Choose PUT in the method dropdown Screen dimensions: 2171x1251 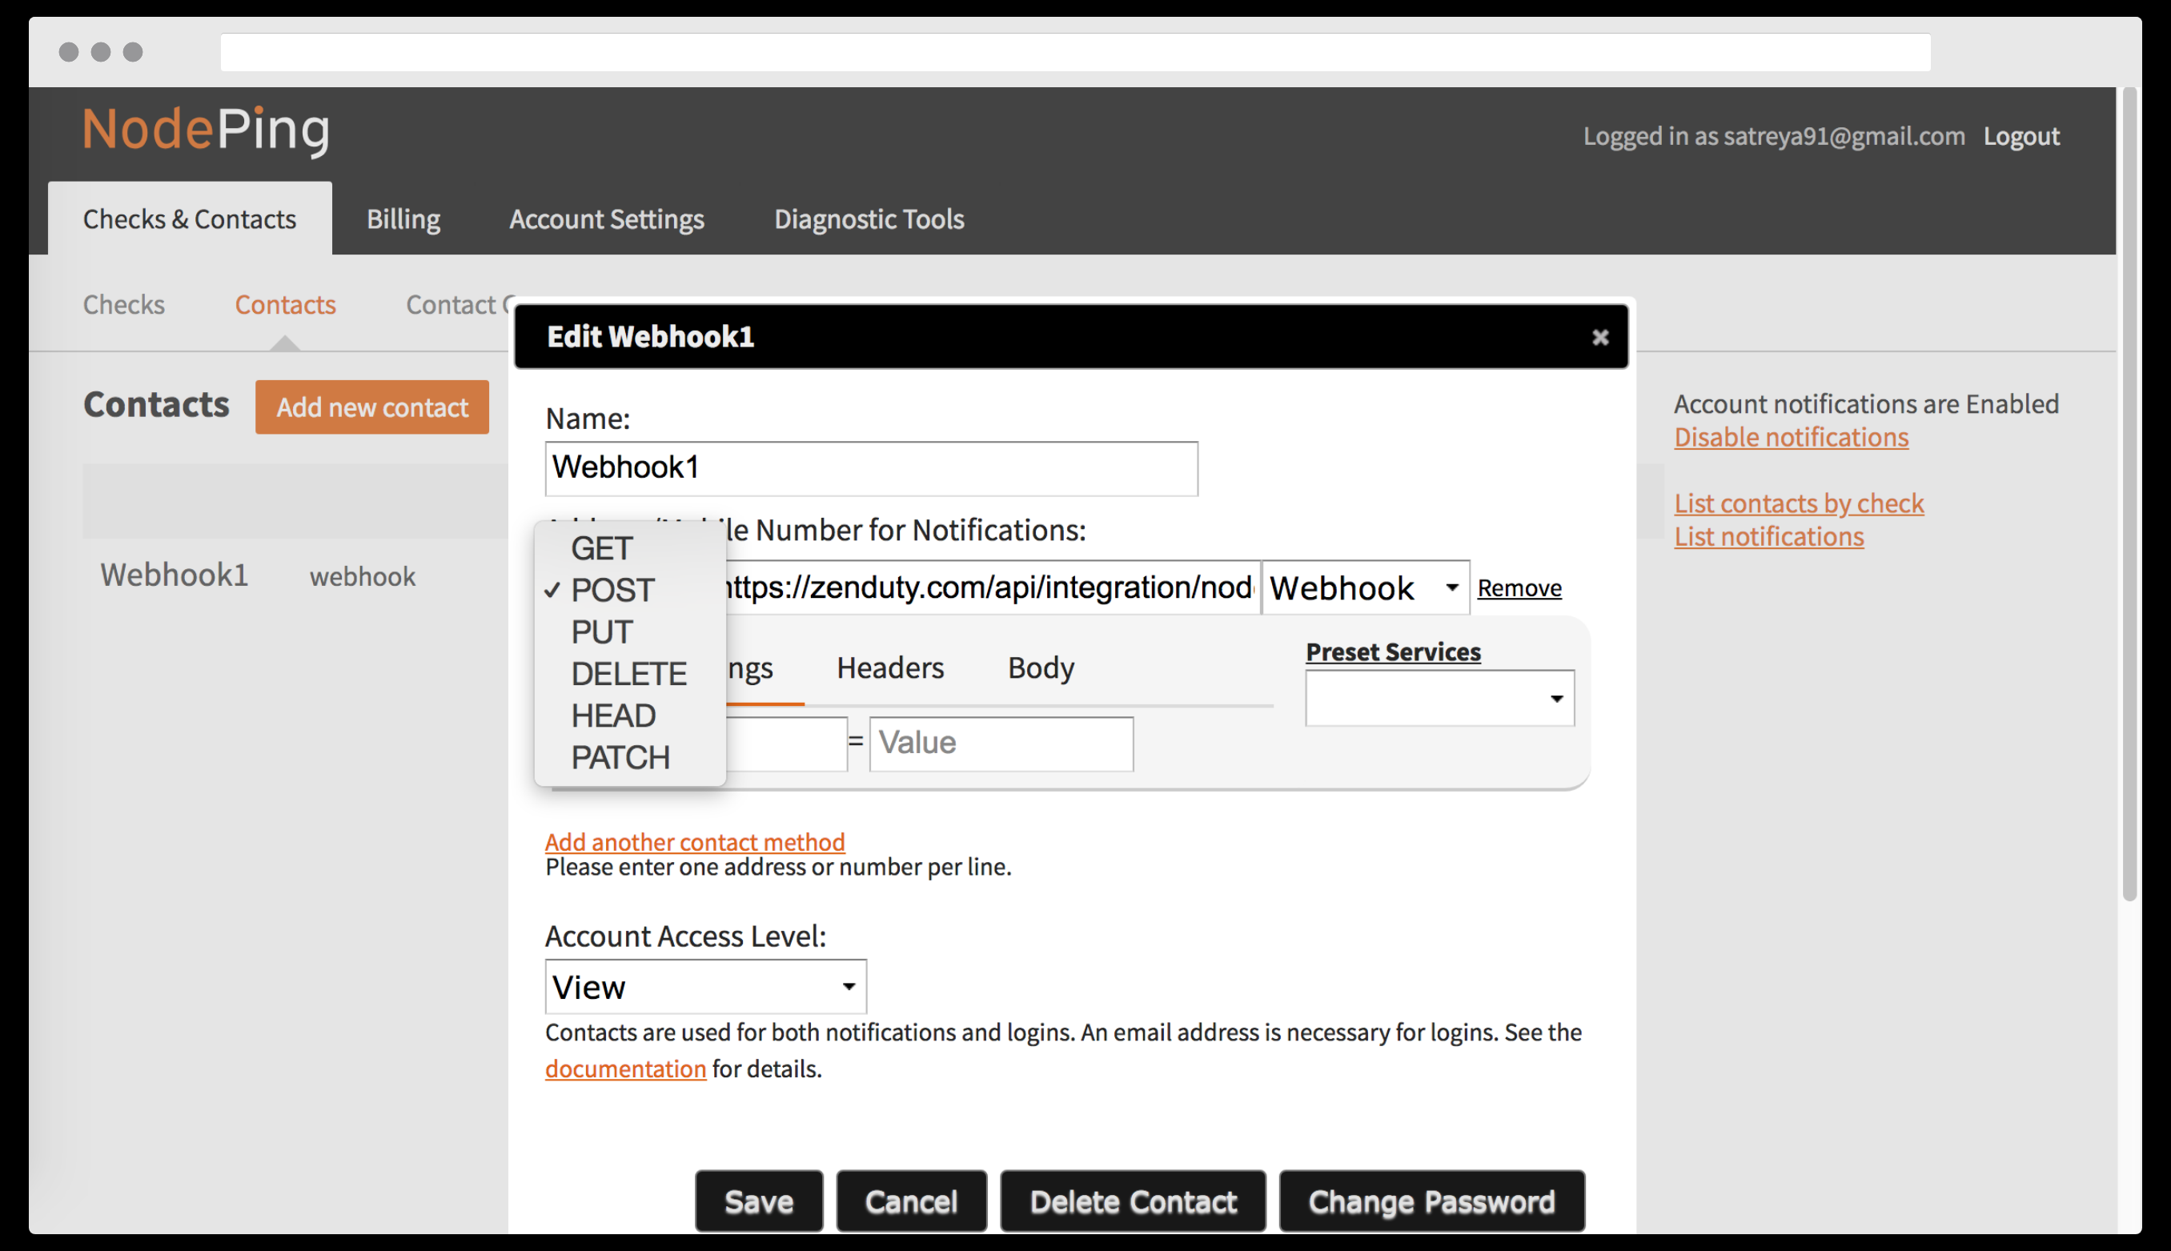[601, 632]
